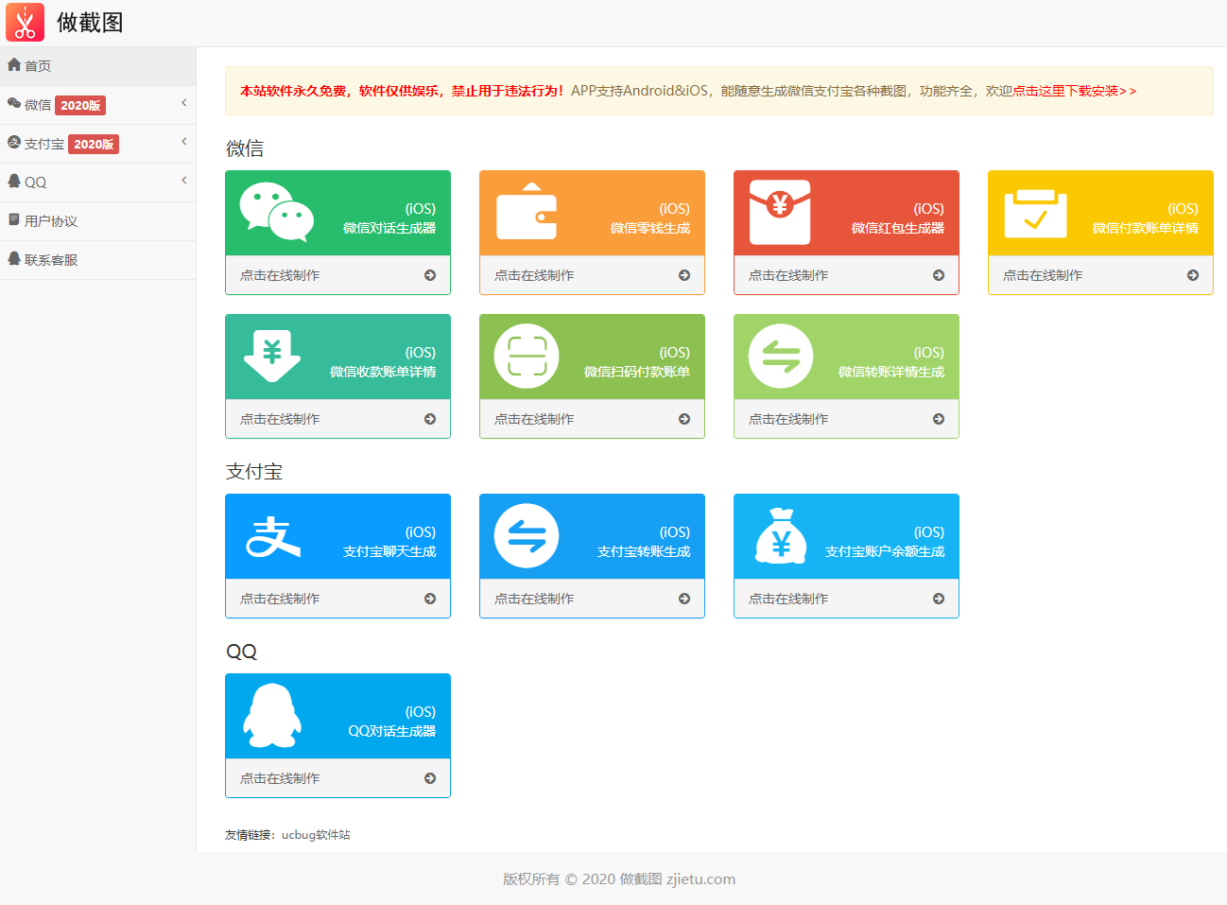Screen dimensions: 1227x905
Task: Expand the QQ sidebar menu chevron
Action: [184, 180]
